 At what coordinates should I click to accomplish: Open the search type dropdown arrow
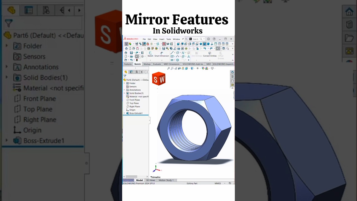(204, 39)
